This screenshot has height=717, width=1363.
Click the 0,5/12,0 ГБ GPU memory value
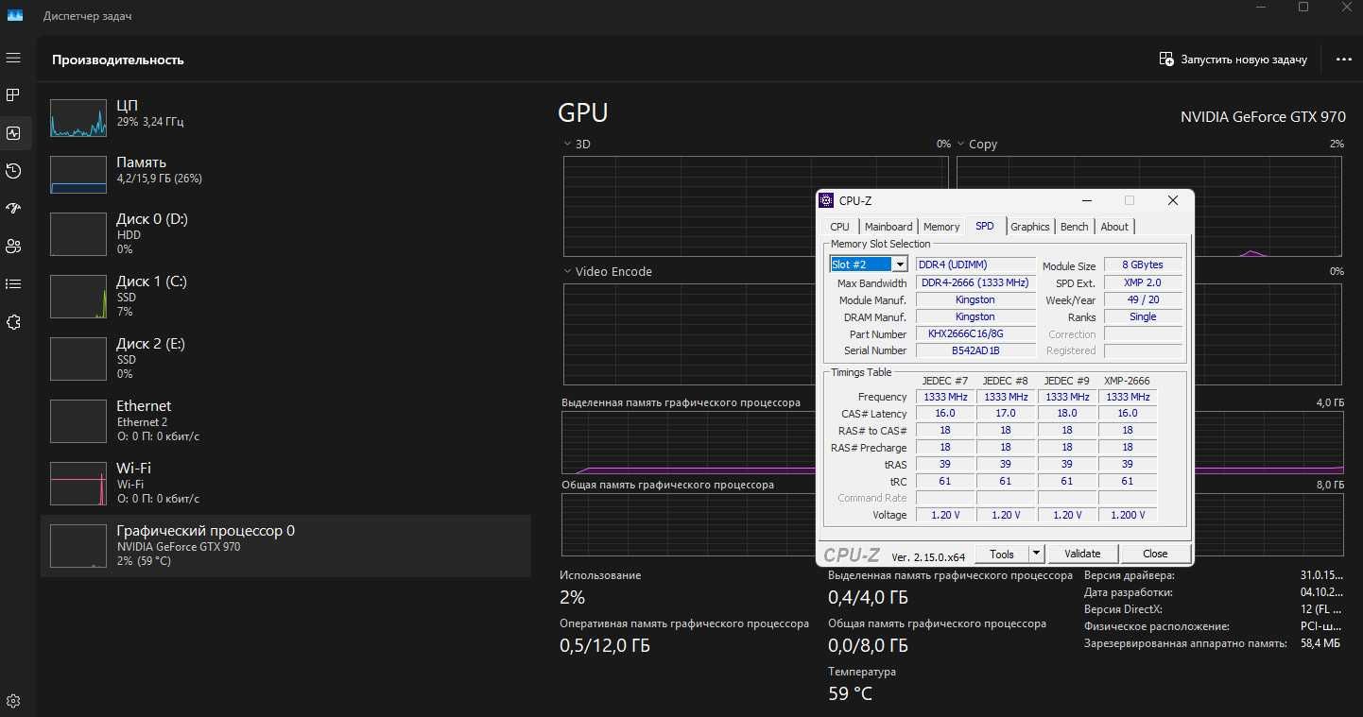click(x=605, y=646)
